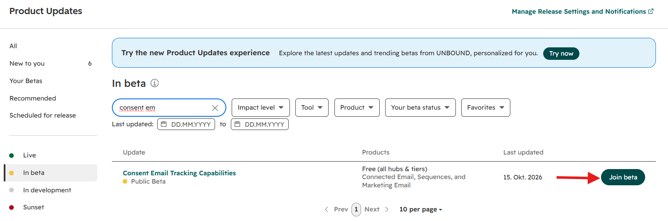The image size is (668, 221).
Task: Set the Last updated start date field
Action: 186,124
